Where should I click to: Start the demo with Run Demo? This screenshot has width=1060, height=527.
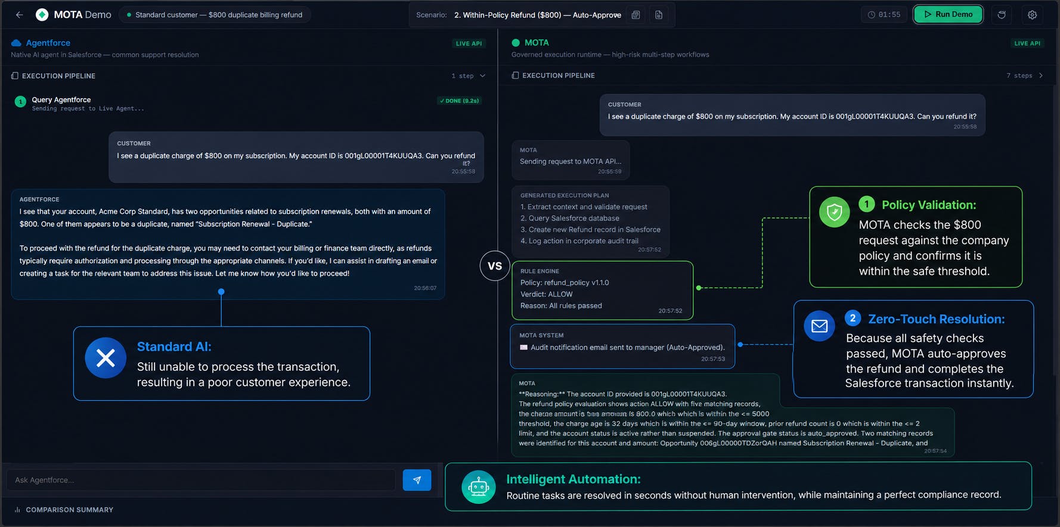tap(948, 14)
